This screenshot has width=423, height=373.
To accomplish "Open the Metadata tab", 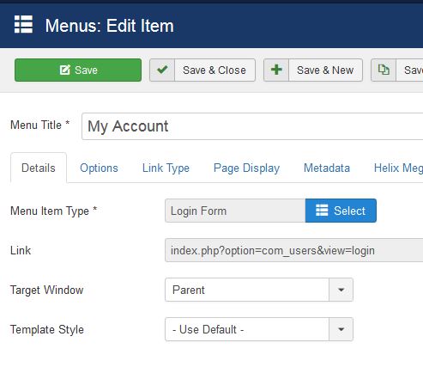I will point(327,168).
